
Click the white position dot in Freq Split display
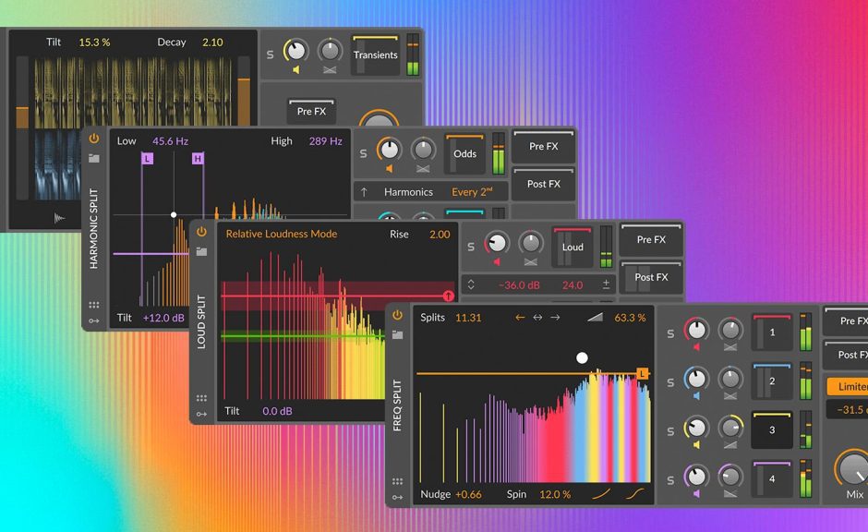(x=582, y=357)
